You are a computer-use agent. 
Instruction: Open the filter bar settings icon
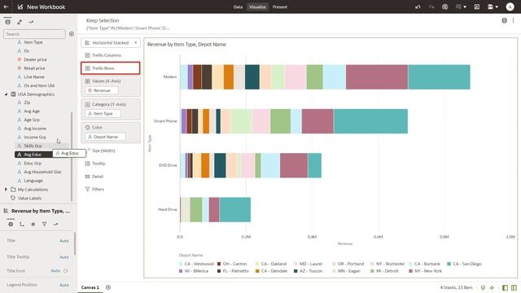(504, 20)
